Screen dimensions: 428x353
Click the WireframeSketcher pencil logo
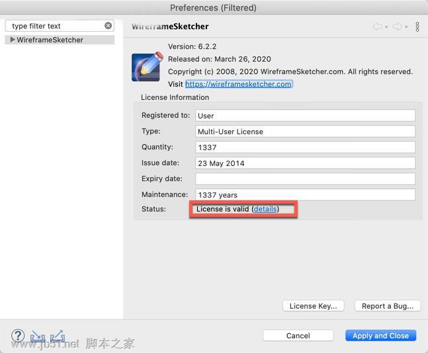[x=148, y=67]
